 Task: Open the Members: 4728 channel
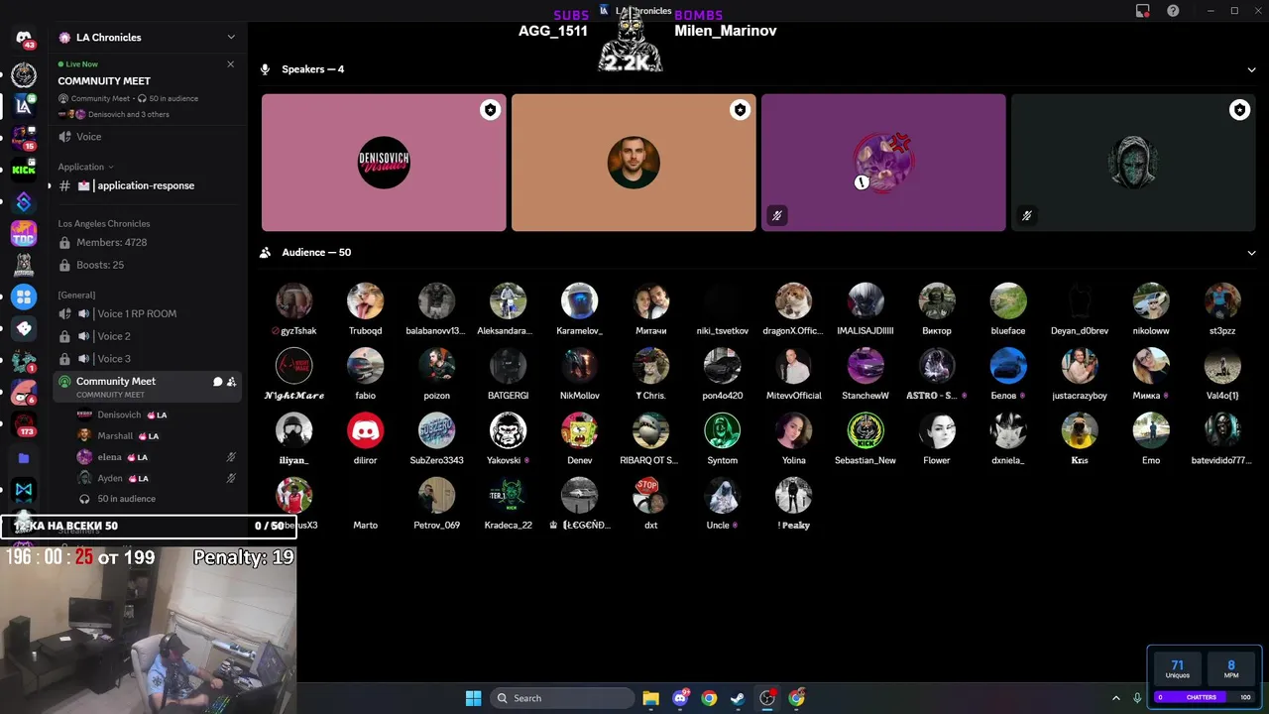point(147,243)
